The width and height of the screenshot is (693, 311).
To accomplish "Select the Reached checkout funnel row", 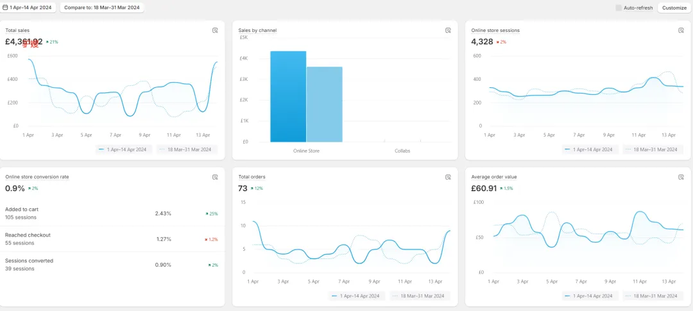I will (112, 239).
